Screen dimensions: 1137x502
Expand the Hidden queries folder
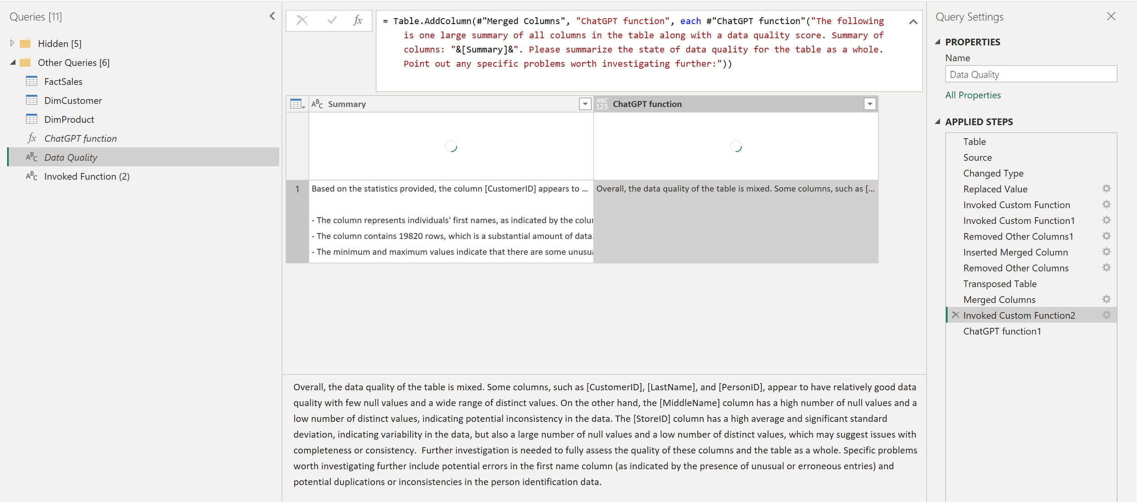[12, 43]
